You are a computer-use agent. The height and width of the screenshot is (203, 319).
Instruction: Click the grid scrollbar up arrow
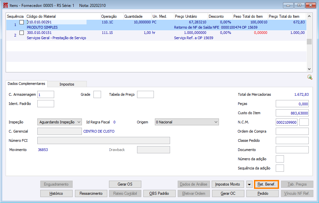point(309,16)
